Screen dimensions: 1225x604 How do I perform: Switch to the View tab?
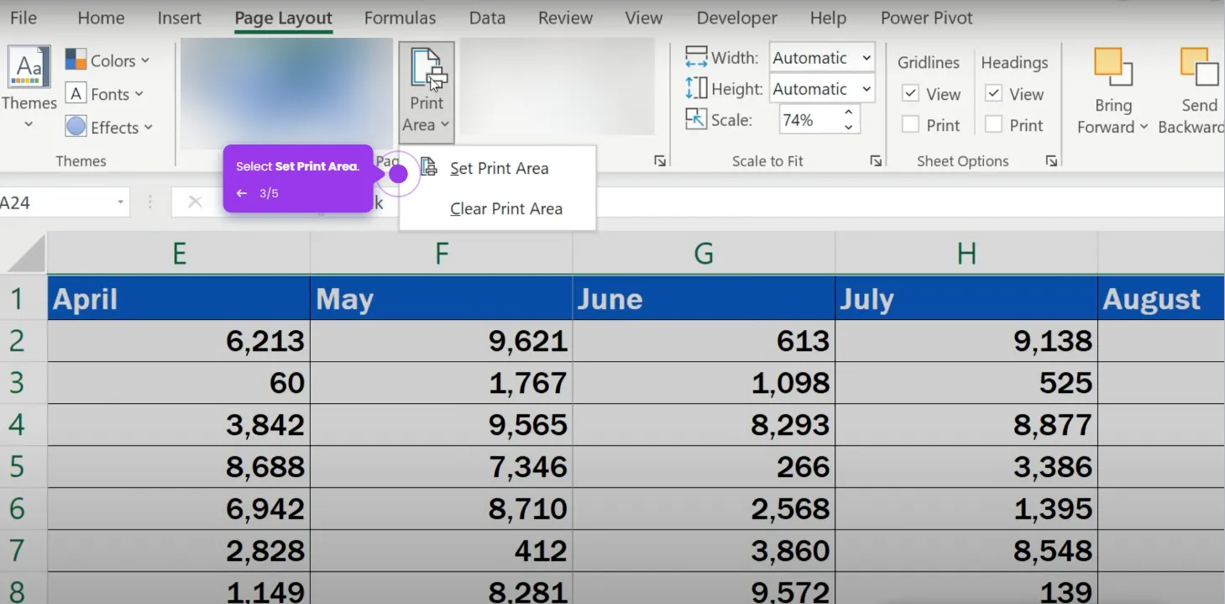tap(643, 18)
